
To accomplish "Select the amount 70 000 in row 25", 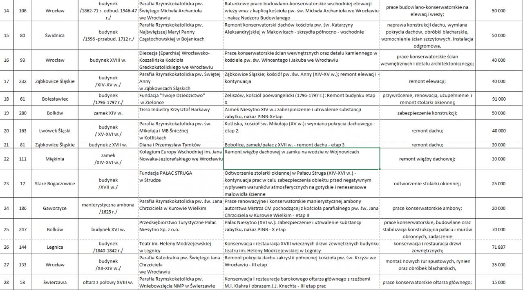I will (x=498, y=229).
